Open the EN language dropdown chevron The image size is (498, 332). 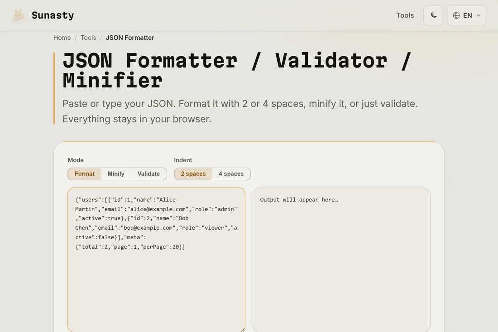coord(479,15)
